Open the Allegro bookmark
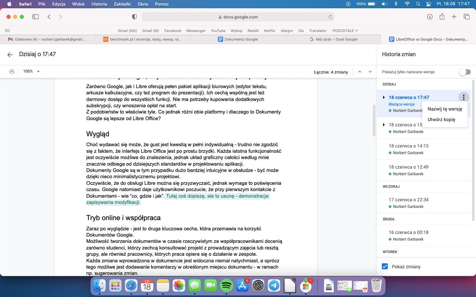This screenshot has height=297, width=476. click(x=287, y=31)
